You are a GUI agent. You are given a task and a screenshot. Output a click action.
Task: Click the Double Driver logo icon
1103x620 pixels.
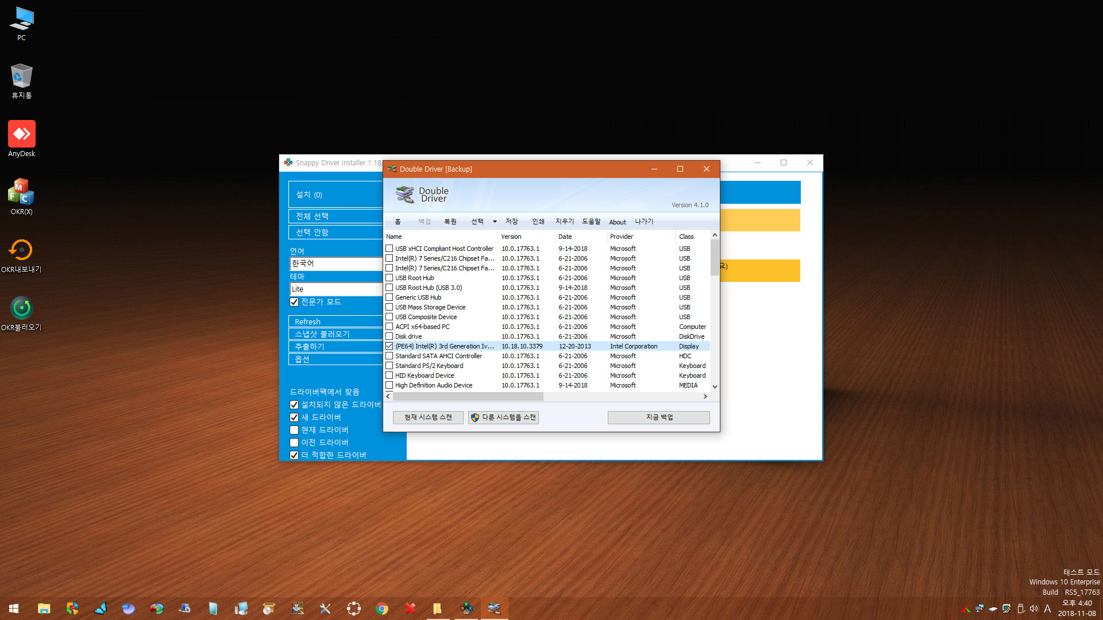coord(405,195)
